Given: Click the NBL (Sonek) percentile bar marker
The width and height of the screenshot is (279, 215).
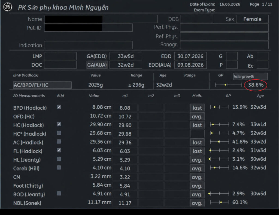Looking at the screenshot, I should (x=221, y=202).
